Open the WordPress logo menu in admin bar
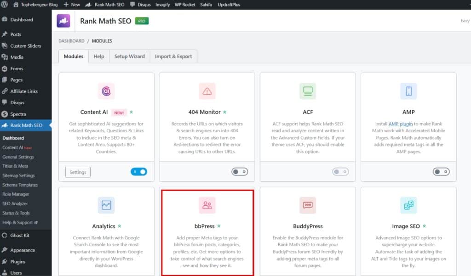The height and width of the screenshot is (276, 471). [x=5, y=5]
